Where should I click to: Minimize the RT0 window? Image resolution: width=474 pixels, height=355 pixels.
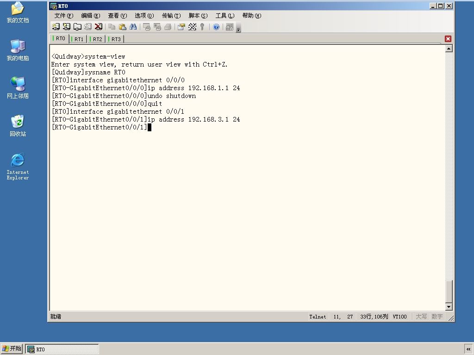(433, 6)
